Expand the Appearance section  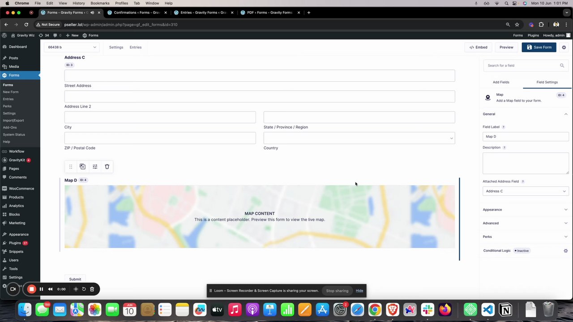click(526, 209)
